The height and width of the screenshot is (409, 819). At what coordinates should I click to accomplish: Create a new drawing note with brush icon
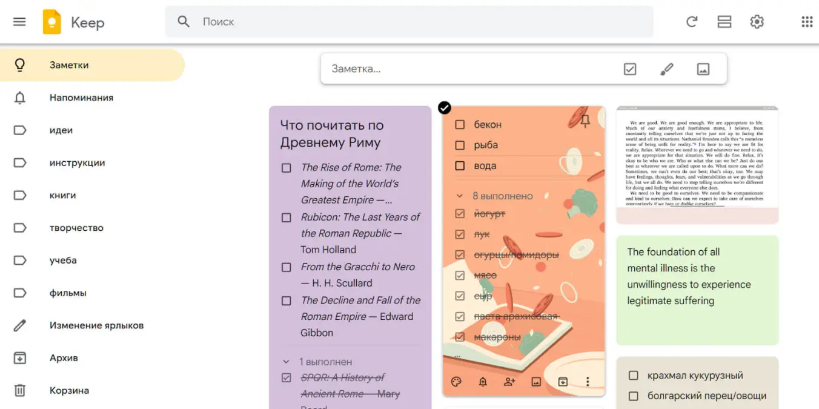pyautogui.click(x=666, y=69)
